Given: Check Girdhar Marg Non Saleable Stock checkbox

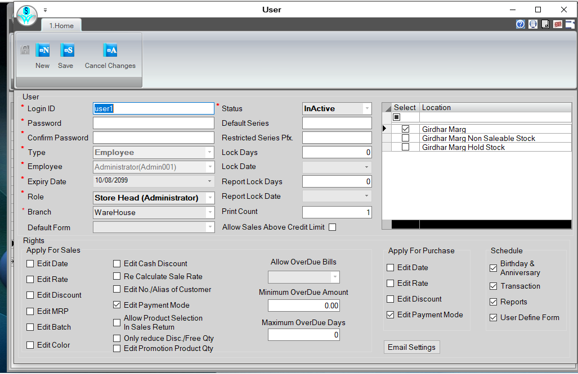Looking at the screenshot, I should 405,138.
